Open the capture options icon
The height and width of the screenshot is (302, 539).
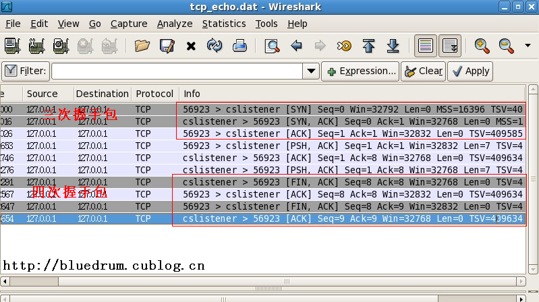[36, 46]
